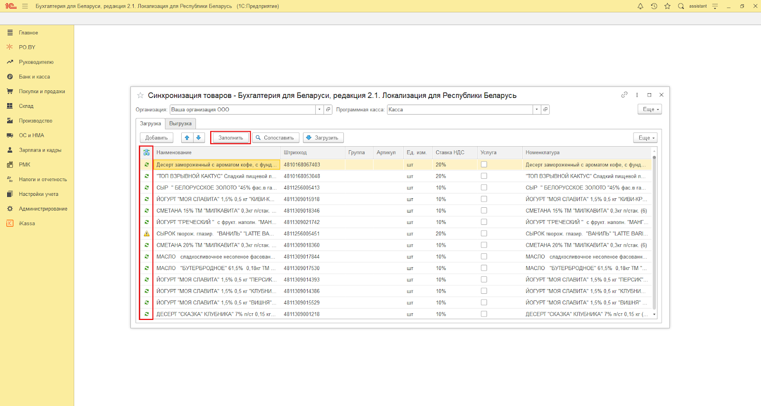
Task: Open Руководителю section in sidebar
Action: click(36, 62)
